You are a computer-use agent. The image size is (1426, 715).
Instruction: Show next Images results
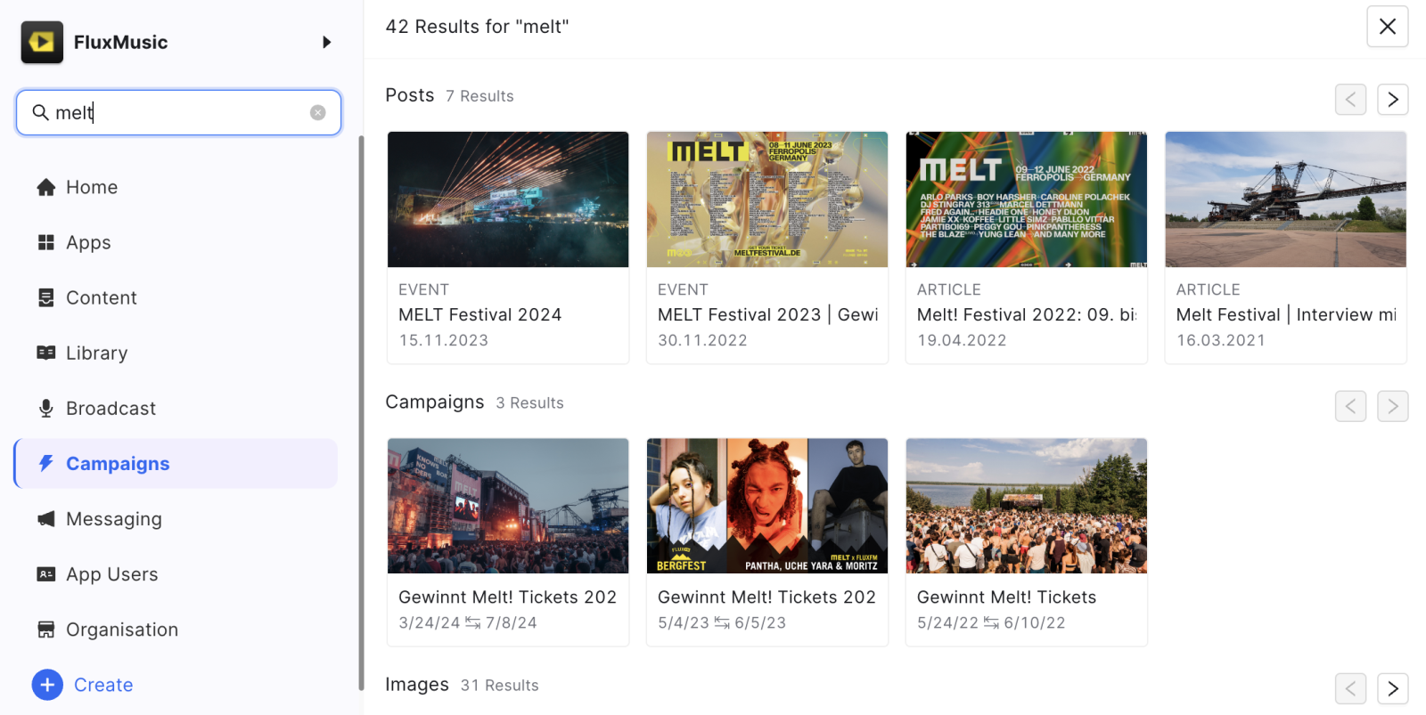point(1393,688)
